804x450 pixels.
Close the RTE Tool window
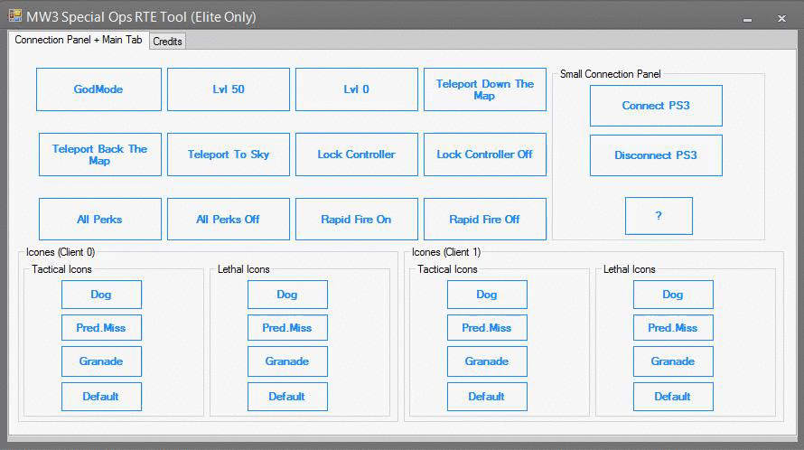(x=781, y=18)
